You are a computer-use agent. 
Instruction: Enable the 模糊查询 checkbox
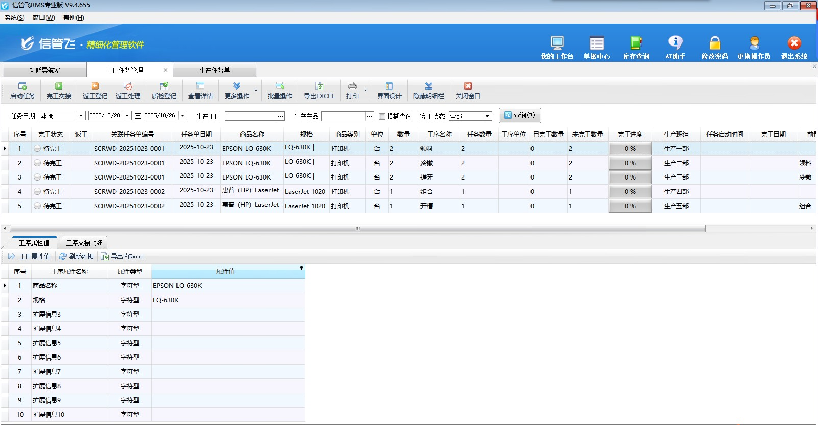(x=382, y=116)
